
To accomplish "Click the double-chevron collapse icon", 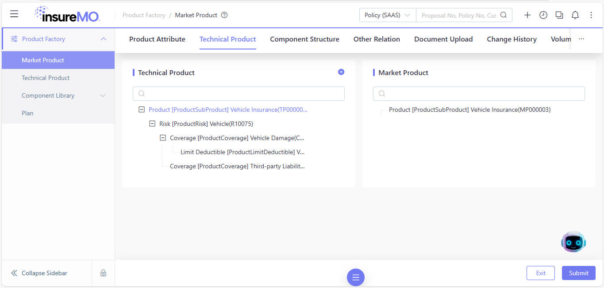I will tap(14, 273).
